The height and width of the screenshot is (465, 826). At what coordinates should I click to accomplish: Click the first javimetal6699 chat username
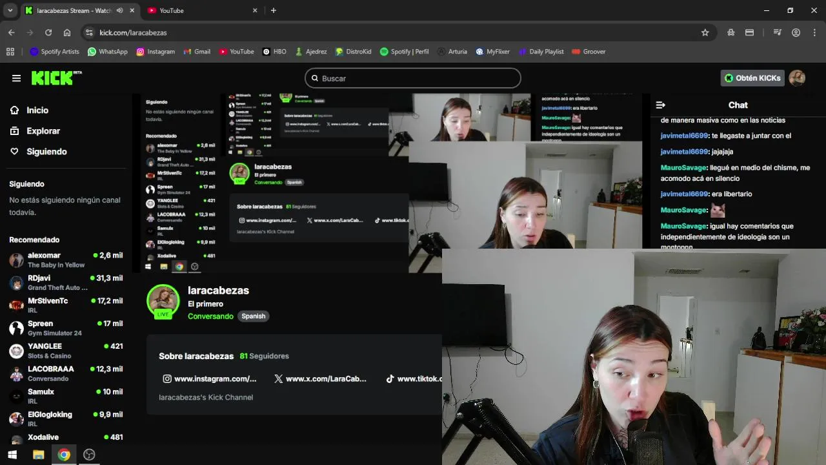[684, 136]
